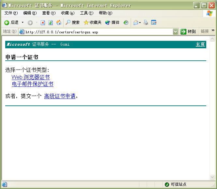
Task: Click the IE icon in title bar
Action: [4, 5]
